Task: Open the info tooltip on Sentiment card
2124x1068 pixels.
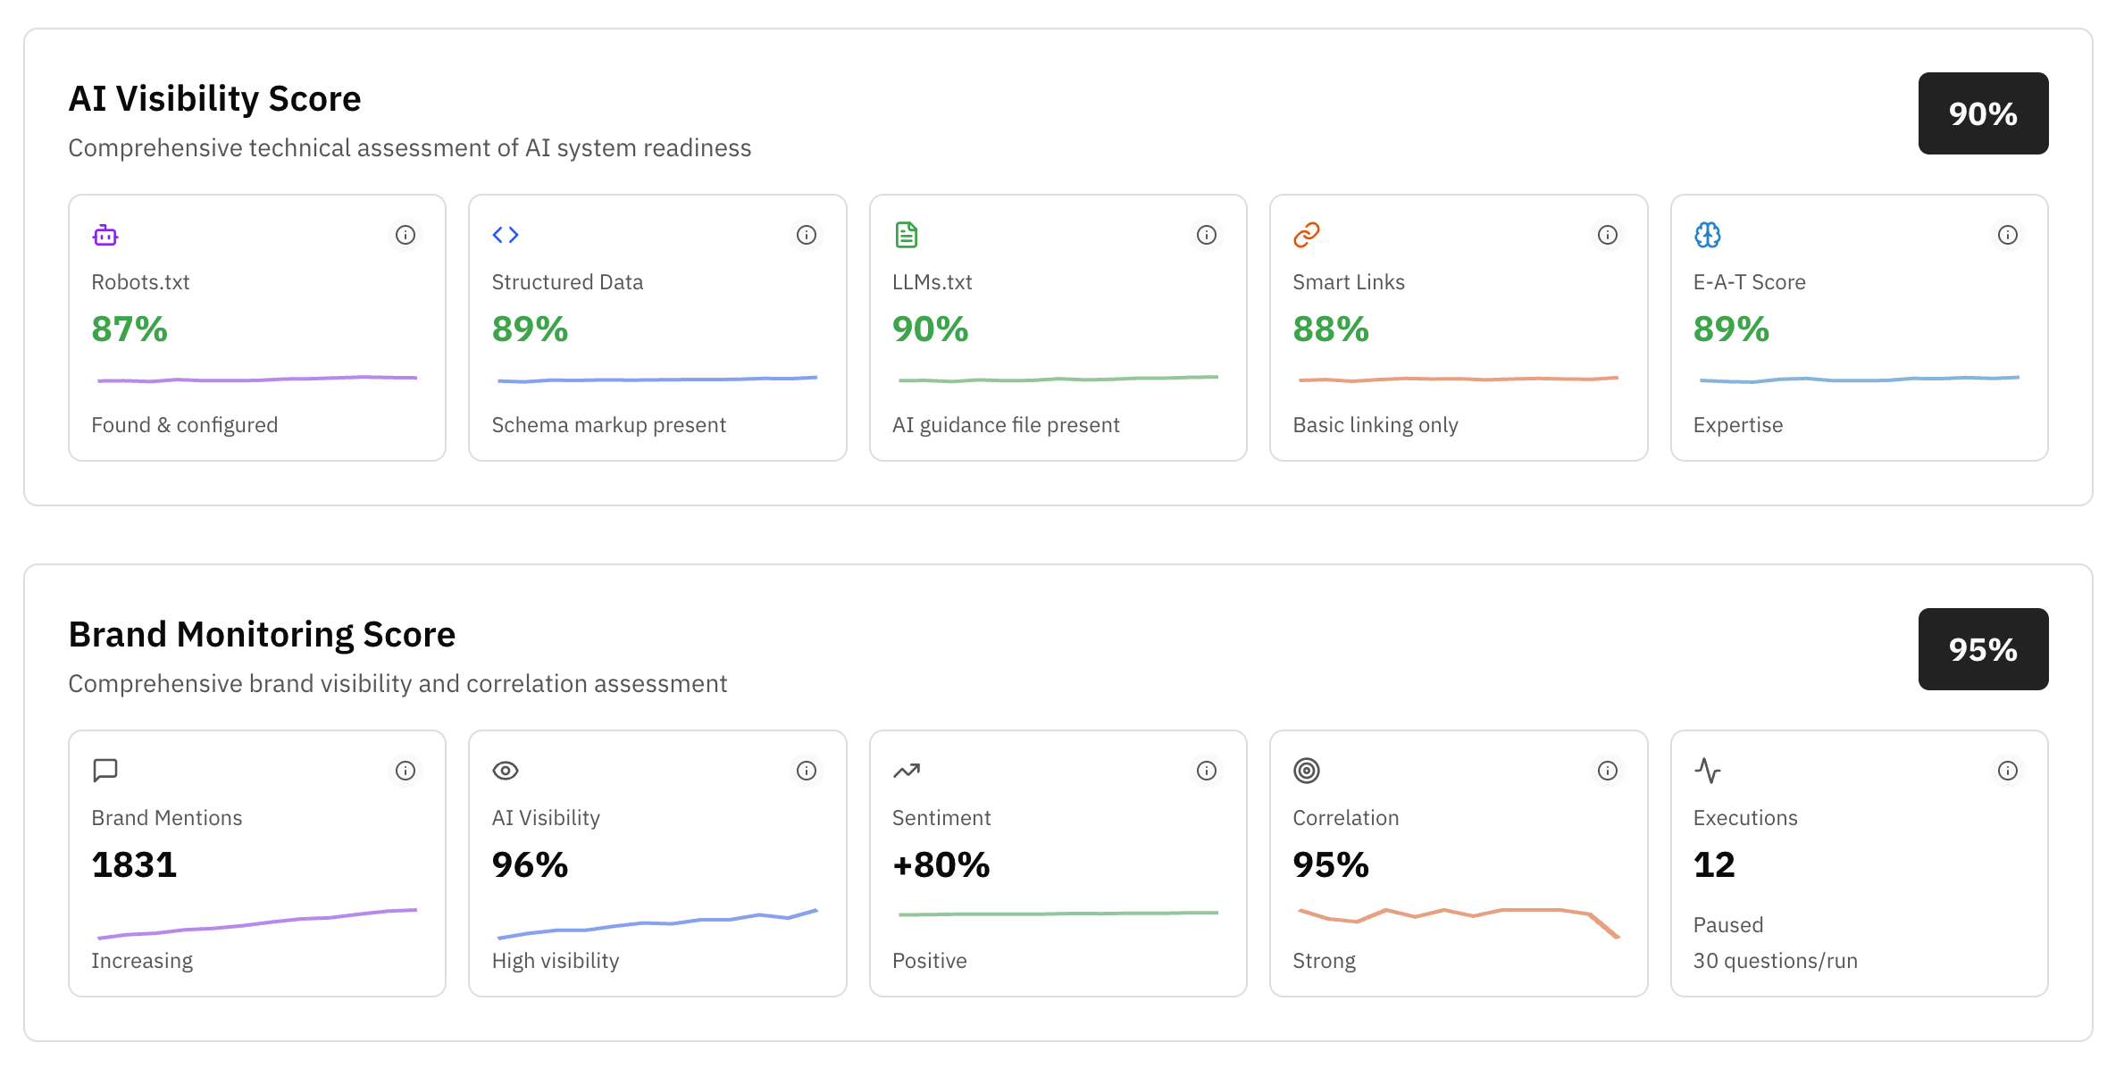Action: [x=1207, y=770]
